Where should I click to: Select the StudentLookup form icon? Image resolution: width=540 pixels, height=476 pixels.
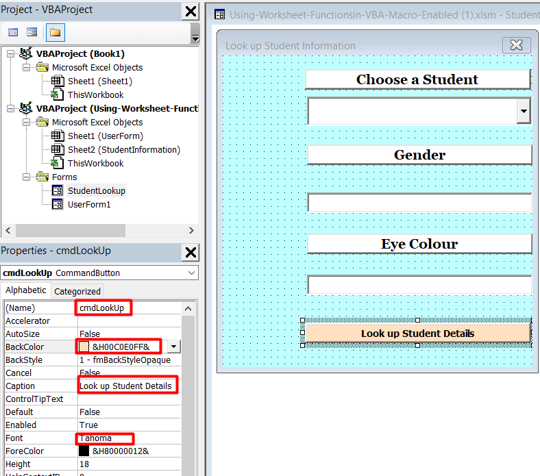[x=58, y=190]
